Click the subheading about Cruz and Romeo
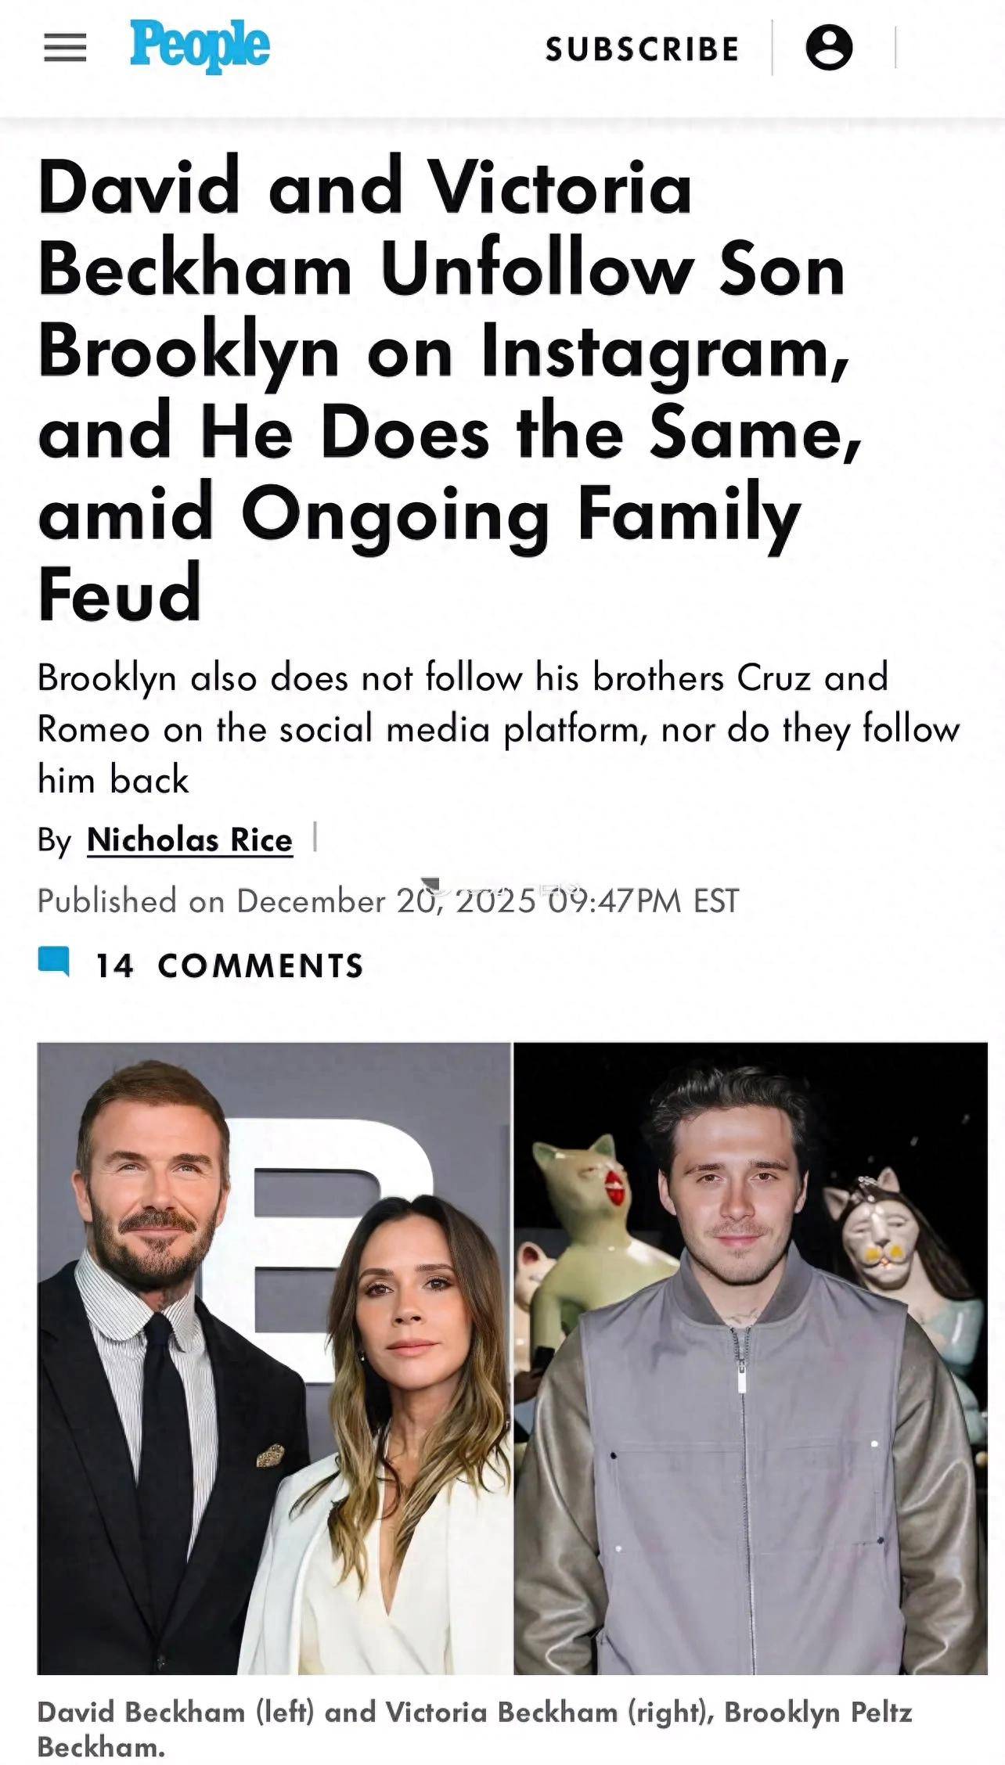 [498, 728]
